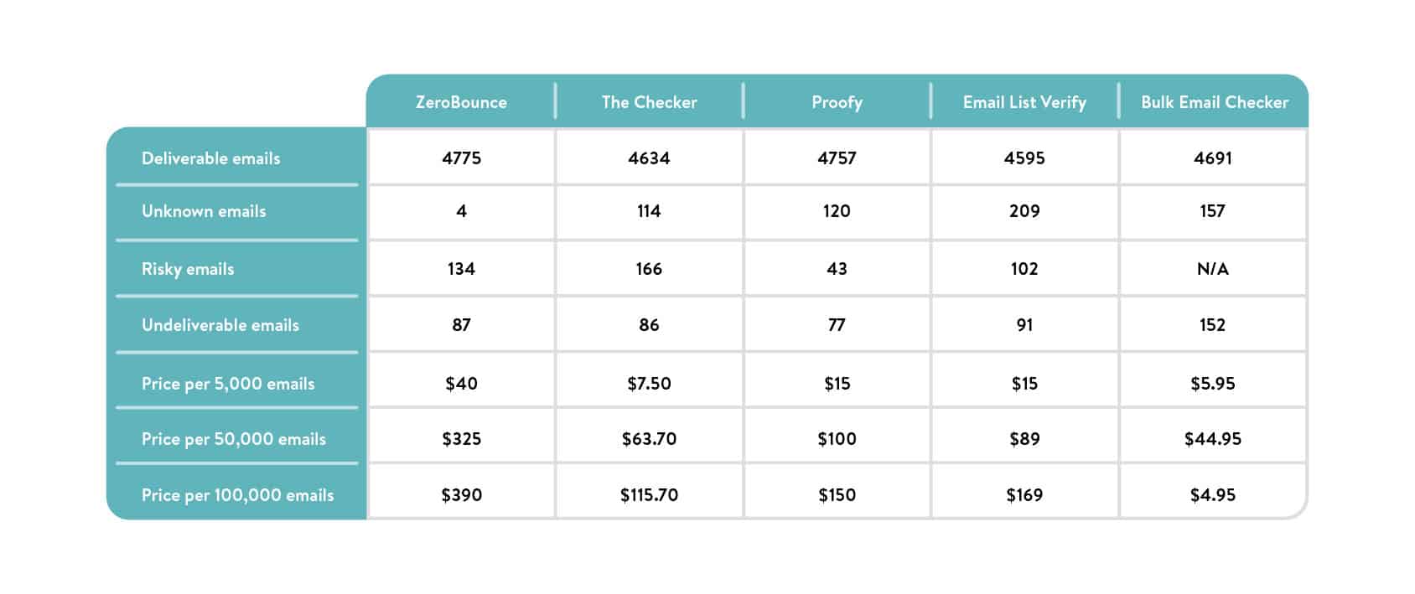Click Bulk Email Checker's $44.95 cell
Viewport: 1415px width, 594px height.
[x=1212, y=439]
